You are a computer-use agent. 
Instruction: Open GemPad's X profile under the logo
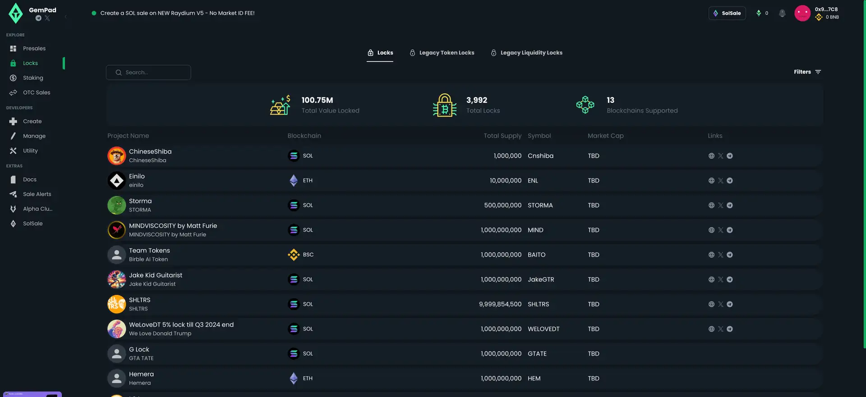(47, 18)
